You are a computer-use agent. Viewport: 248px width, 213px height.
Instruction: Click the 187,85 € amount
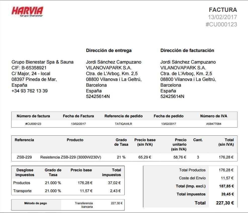pyautogui.click(x=226, y=186)
